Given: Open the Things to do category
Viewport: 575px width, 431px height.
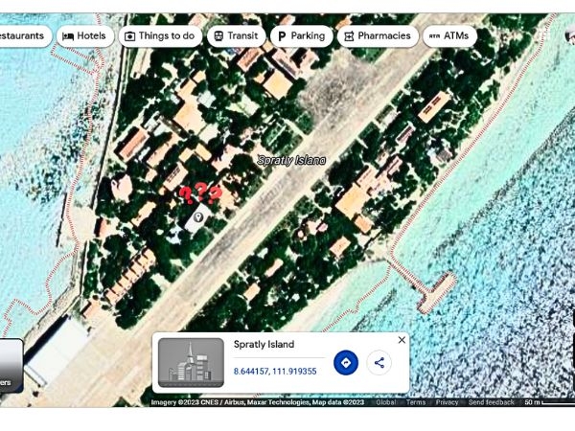Looking at the screenshot, I should [x=160, y=36].
